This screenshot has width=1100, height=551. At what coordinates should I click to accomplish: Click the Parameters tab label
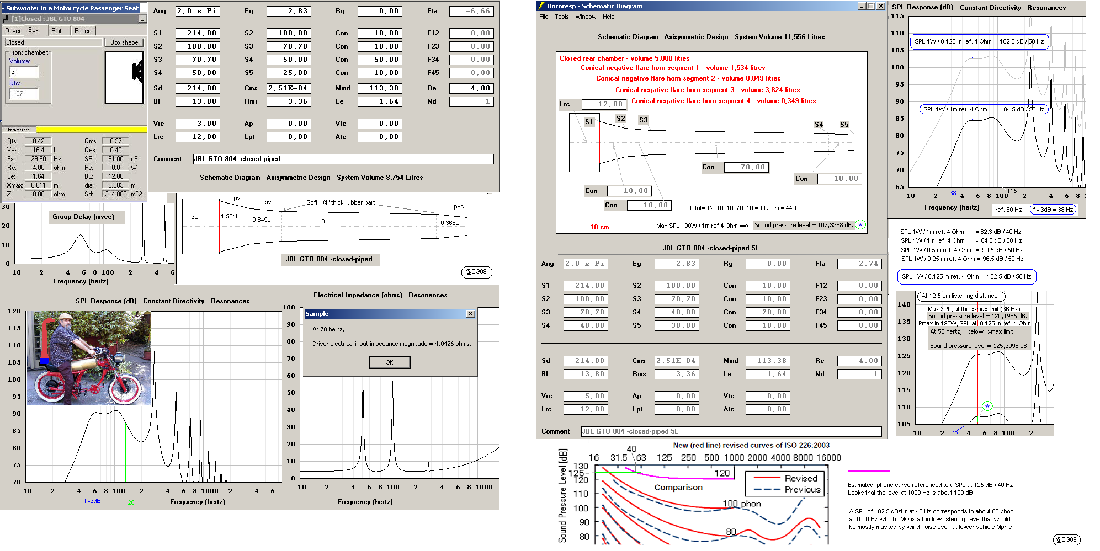19,130
